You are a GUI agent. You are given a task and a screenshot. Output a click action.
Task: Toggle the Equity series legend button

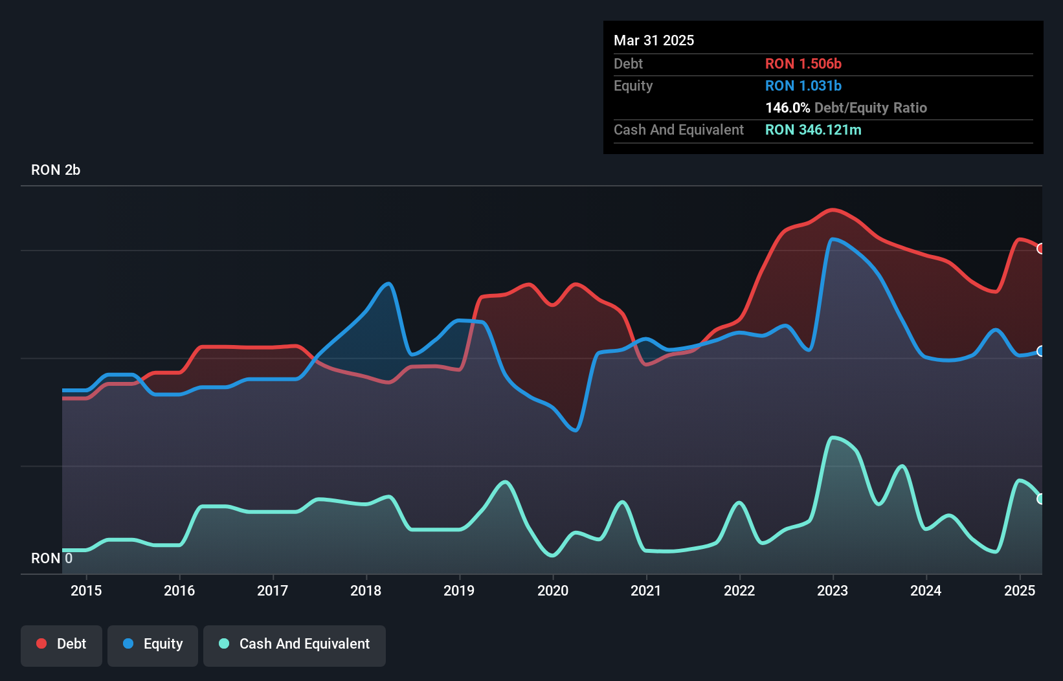pos(153,645)
